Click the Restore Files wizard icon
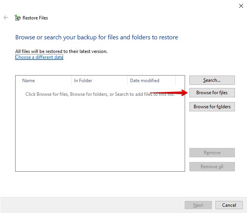The height and width of the screenshot is (213, 247). (17, 18)
